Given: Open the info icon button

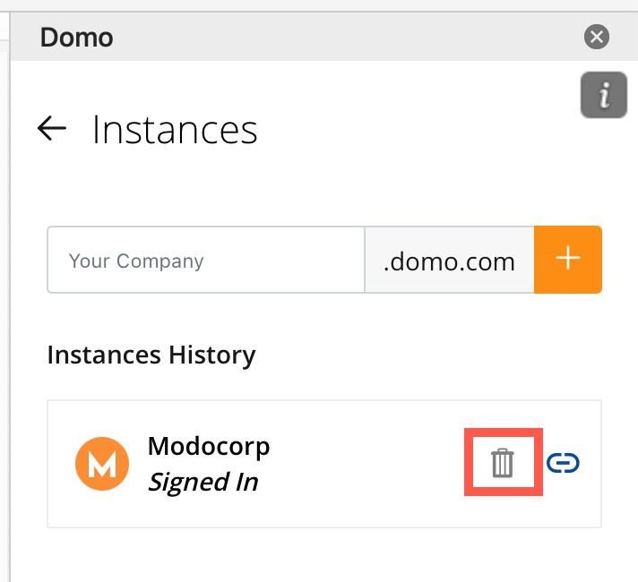Looking at the screenshot, I should click(x=604, y=95).
